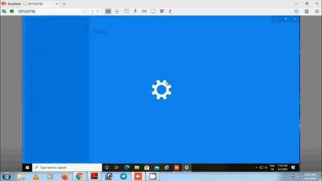Launch Internet Explorer on remote taskbar

(x=167, y=167)
